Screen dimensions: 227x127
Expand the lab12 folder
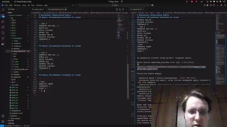pyautogui.click(x=13, y=28)
